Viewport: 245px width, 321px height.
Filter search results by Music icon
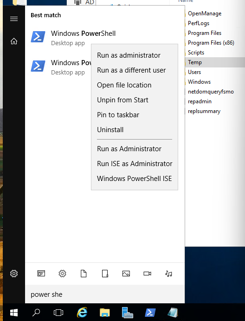[x=168, y=274]
